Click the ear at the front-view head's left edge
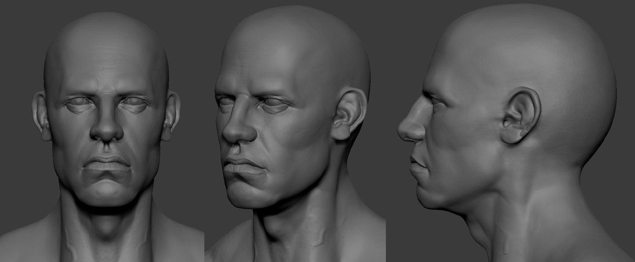The image size is (635, 262). [x=41, y=117]
